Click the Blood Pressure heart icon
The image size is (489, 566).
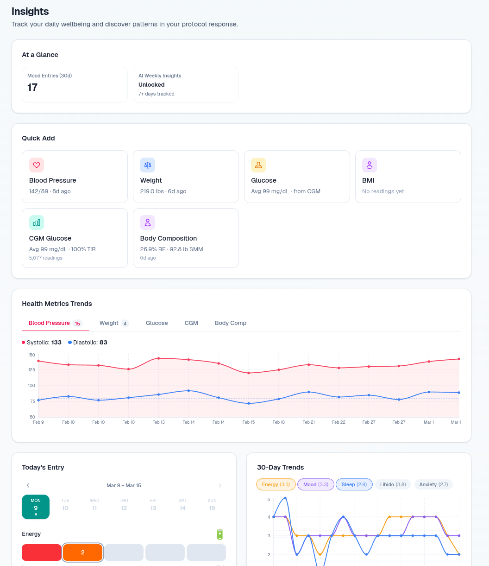(x=37, y=165)
